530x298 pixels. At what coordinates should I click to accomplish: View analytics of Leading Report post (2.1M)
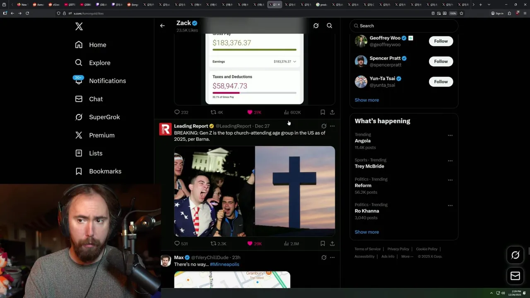click(291, 243)
